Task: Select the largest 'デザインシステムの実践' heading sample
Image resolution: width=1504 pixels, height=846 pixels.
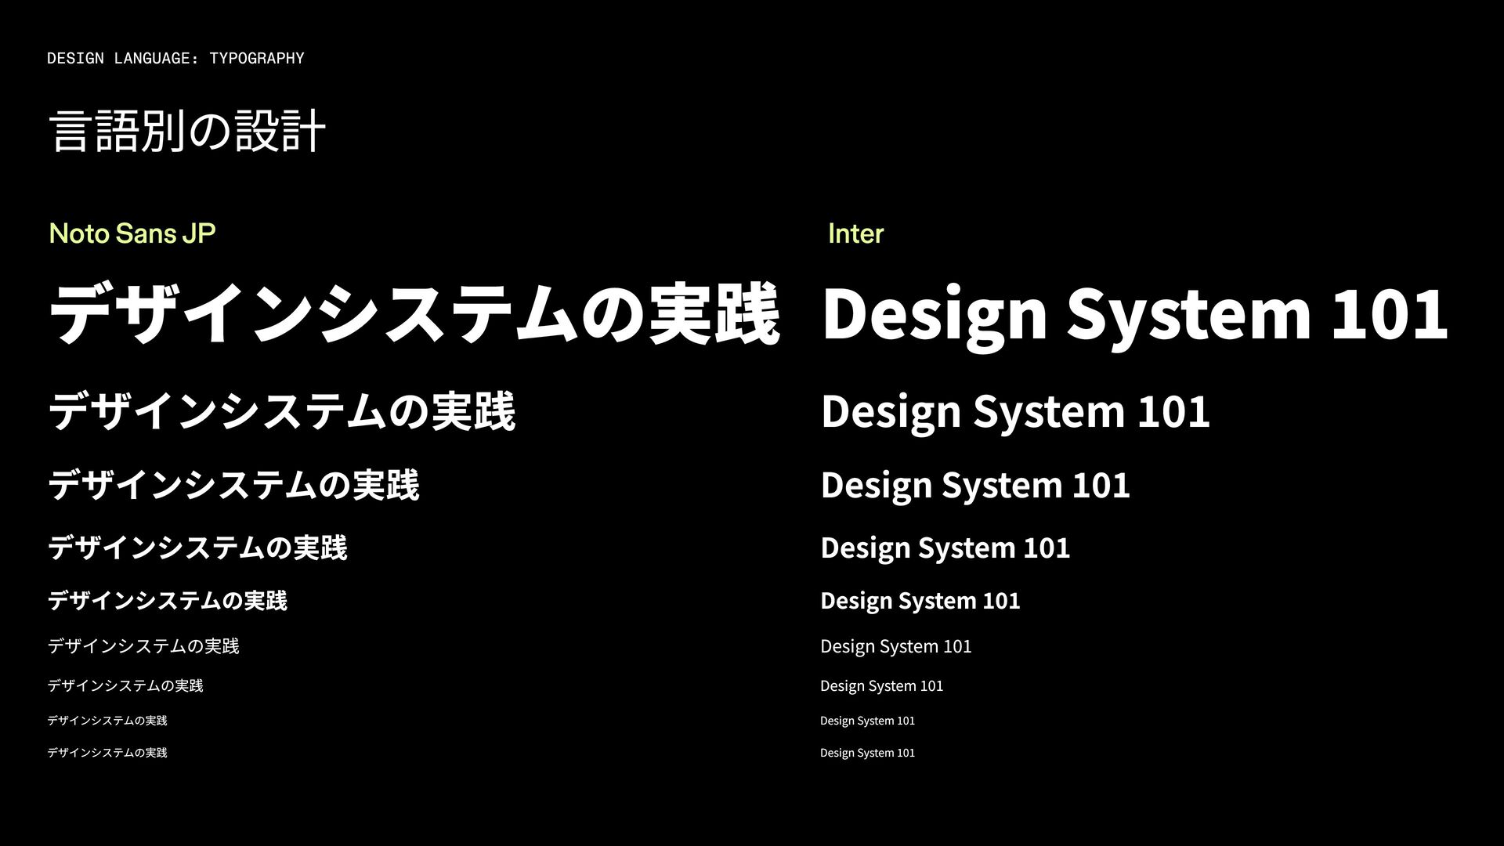Action: [414, 314]
